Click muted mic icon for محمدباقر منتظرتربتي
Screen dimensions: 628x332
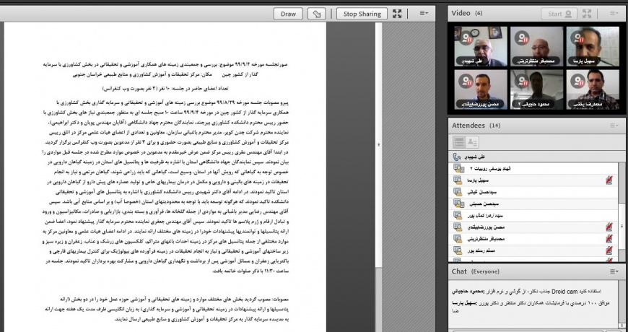[x=609, y=239]
